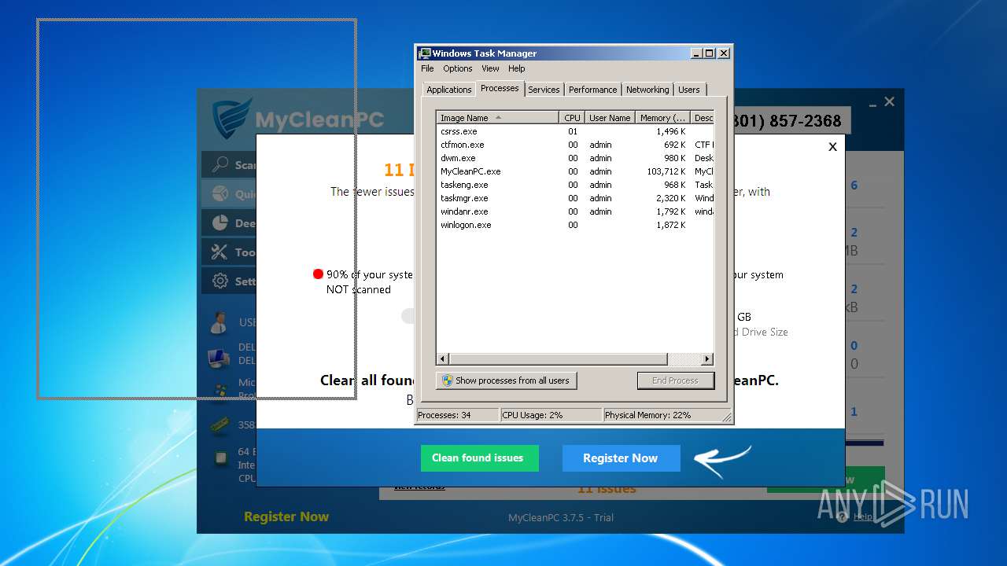The height and width of the screenshot is (566, 1007).
Task: Click the End Process button
Action: 675,380
